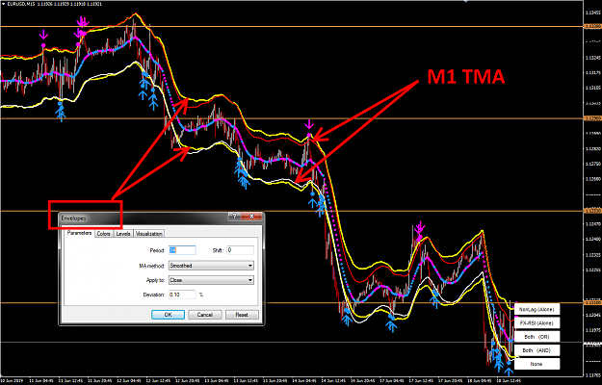This screenshot has height=385, width=602.
Task: Click the Period input field
Action: tap(182, 250)
